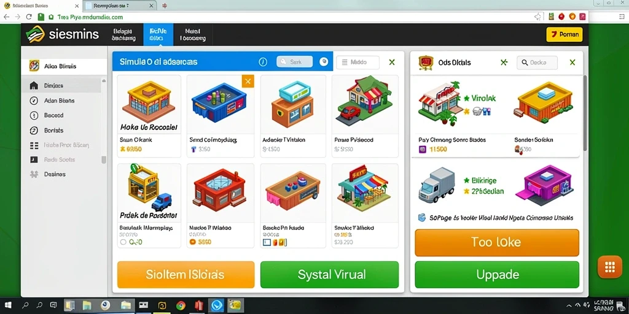Open the Mlddo list dropdown

(x=357, y=62)
